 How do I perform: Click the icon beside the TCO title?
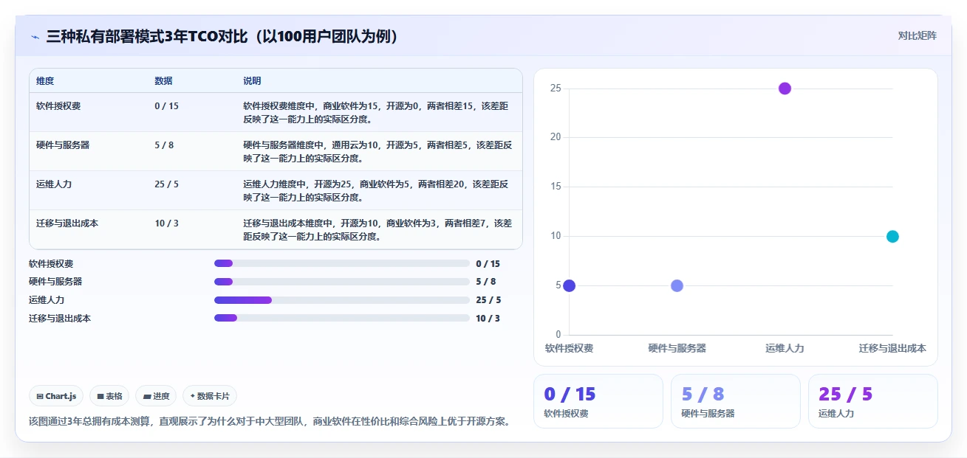35,37
